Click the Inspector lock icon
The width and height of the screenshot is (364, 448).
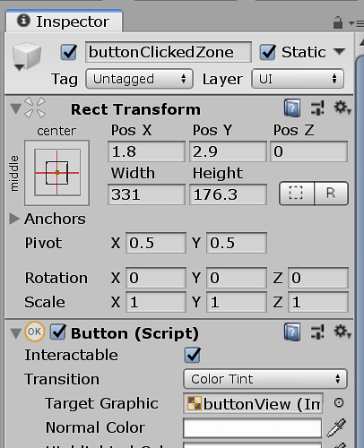click(338, 22)
